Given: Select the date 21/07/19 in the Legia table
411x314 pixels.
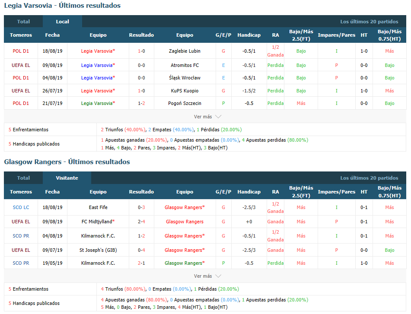Looking at the screenshot, I should (52, 103).
